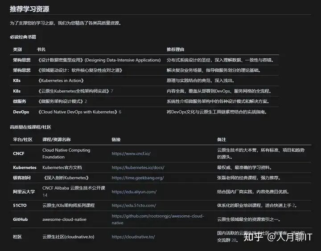Select the Designing Data-Intensive Applications book title
The image size is (321, 251).
[99, 60]
